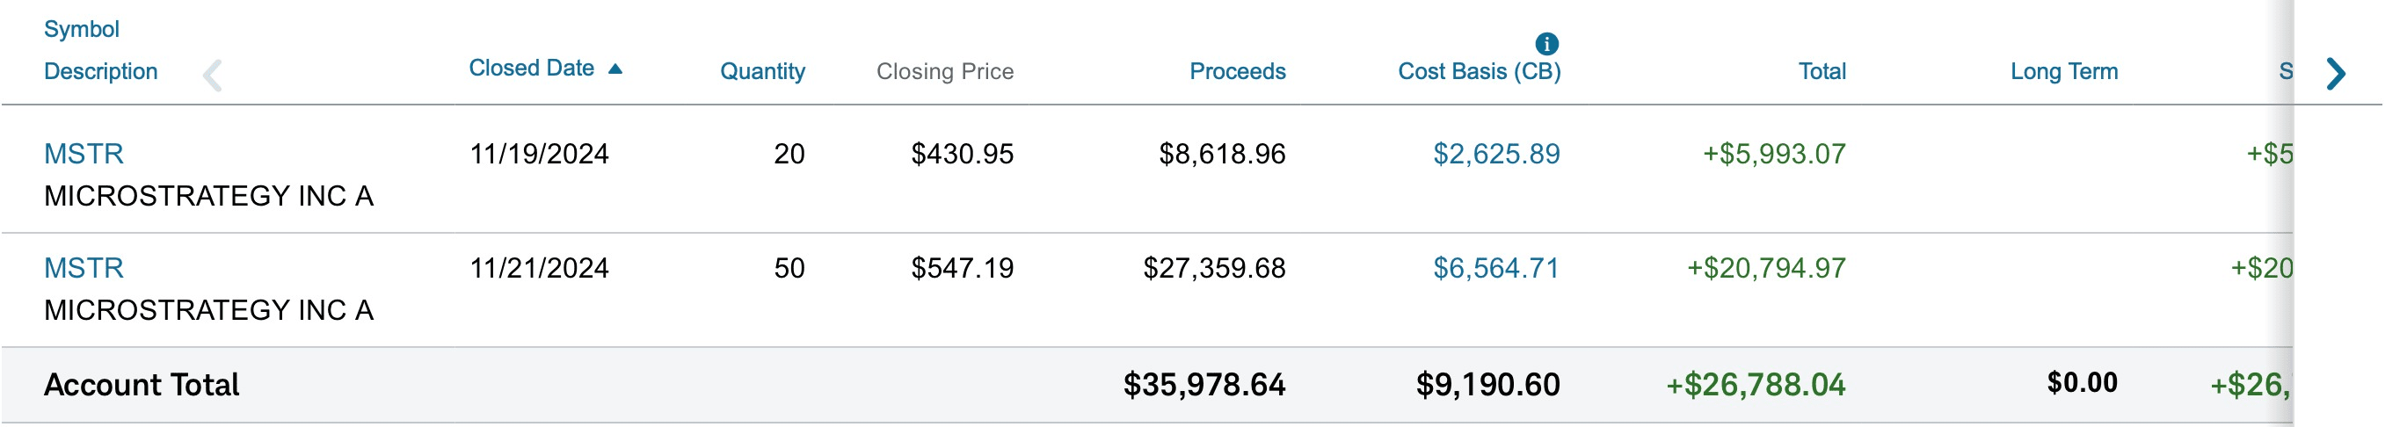Click the +$5,993.07 total gain value
The image size is (2407, 427).
(1773, 154)
